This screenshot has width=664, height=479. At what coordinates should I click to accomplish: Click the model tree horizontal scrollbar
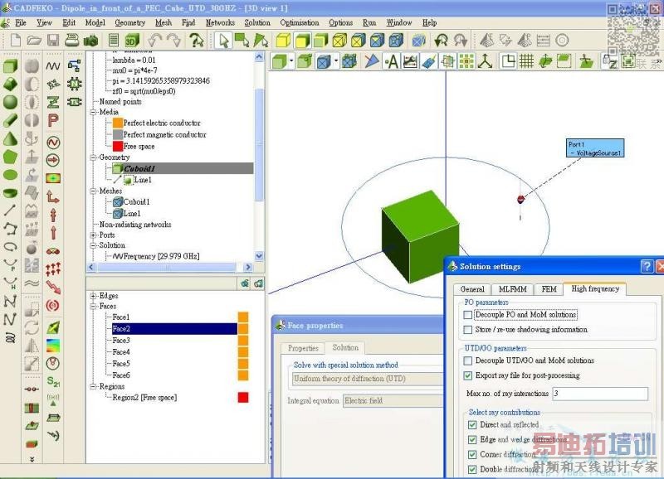coord(168,267)
